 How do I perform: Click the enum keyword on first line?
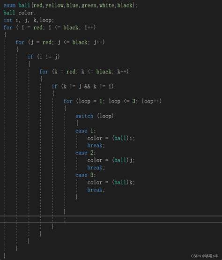tap(9, 5)
